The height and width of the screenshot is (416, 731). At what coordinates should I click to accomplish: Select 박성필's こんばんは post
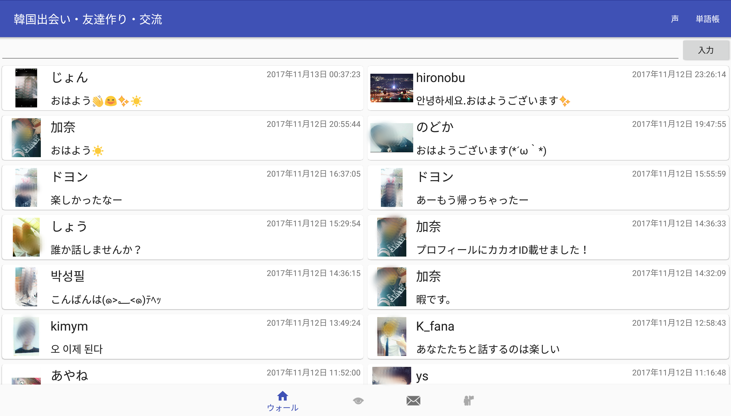(106, 299)
